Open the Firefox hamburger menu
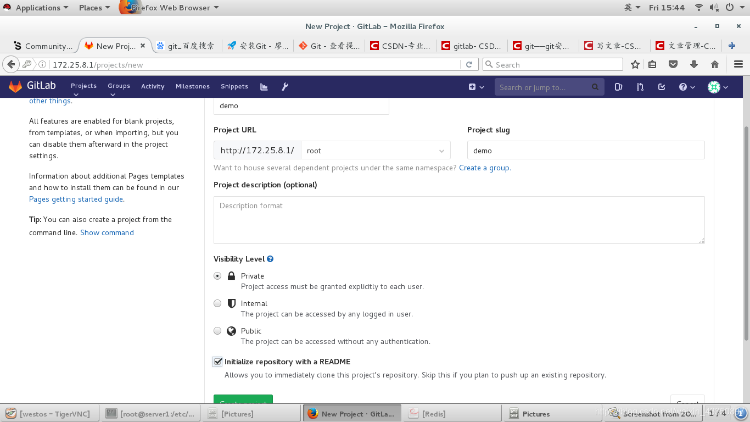The width and height of the screenshot is (750, 422). [x=738, y=64]
